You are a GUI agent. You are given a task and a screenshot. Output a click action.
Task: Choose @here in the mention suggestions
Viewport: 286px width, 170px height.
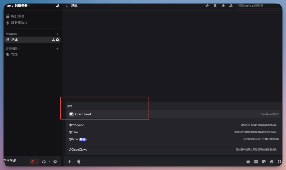tap(73, 132)
